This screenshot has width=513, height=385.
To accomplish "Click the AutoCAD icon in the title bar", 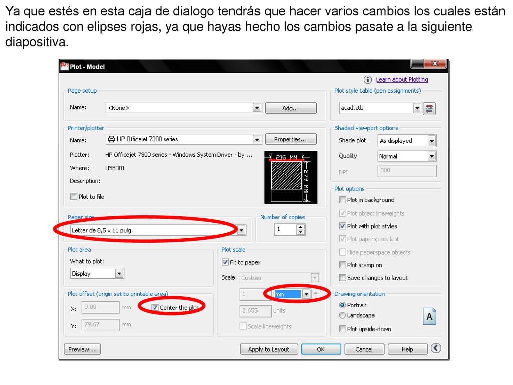I will [64, 66].
